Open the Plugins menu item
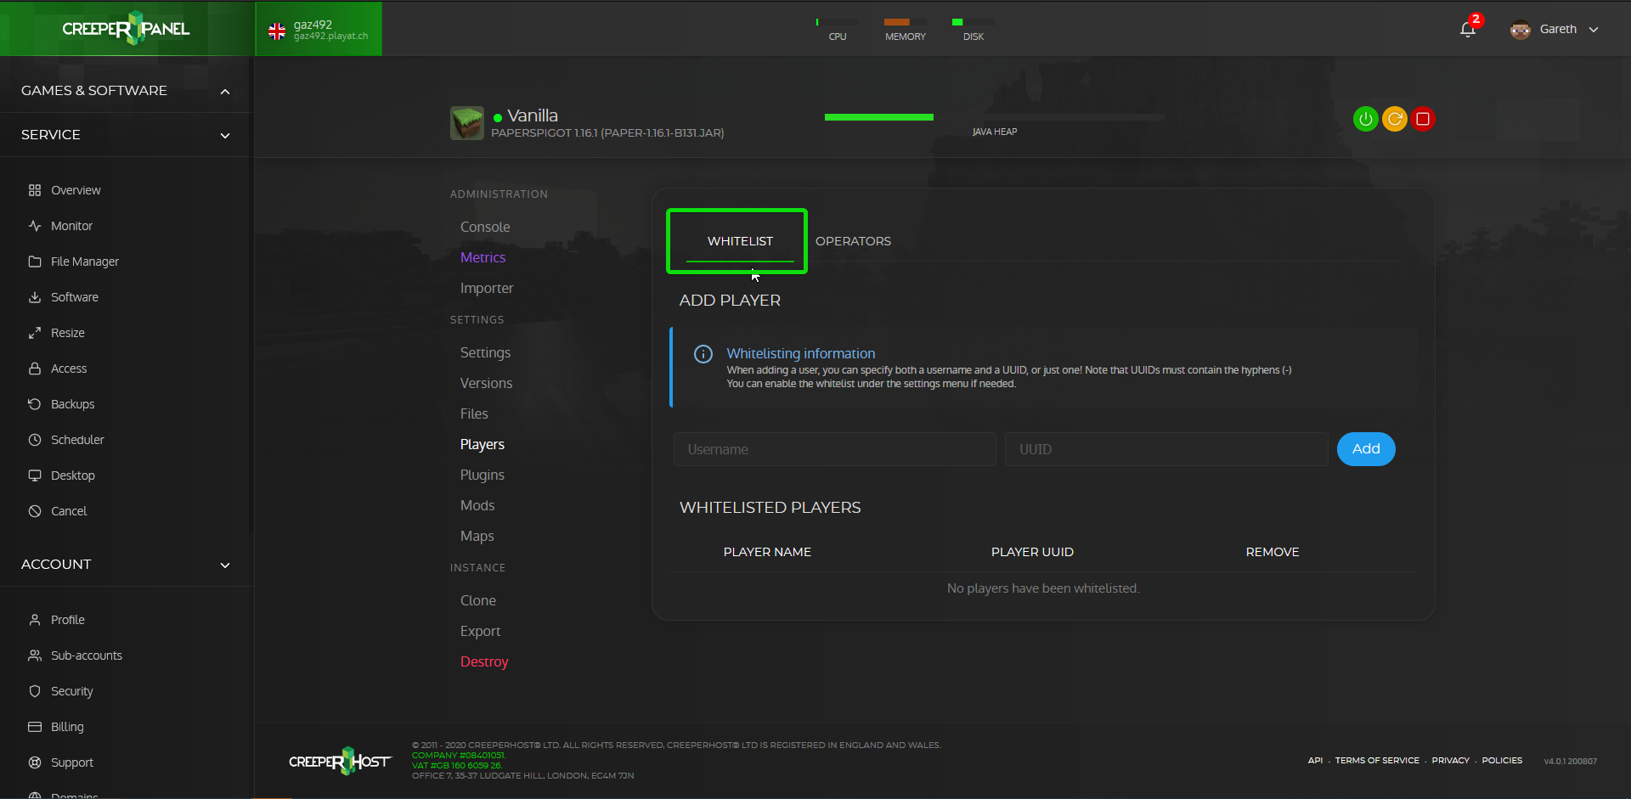The image size is (1631, 799). (x=483, y=475)
